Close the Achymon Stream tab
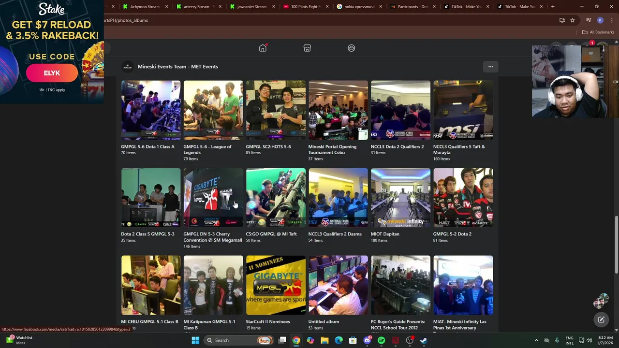This screenshot has height=348, width=619. (167, 7)
